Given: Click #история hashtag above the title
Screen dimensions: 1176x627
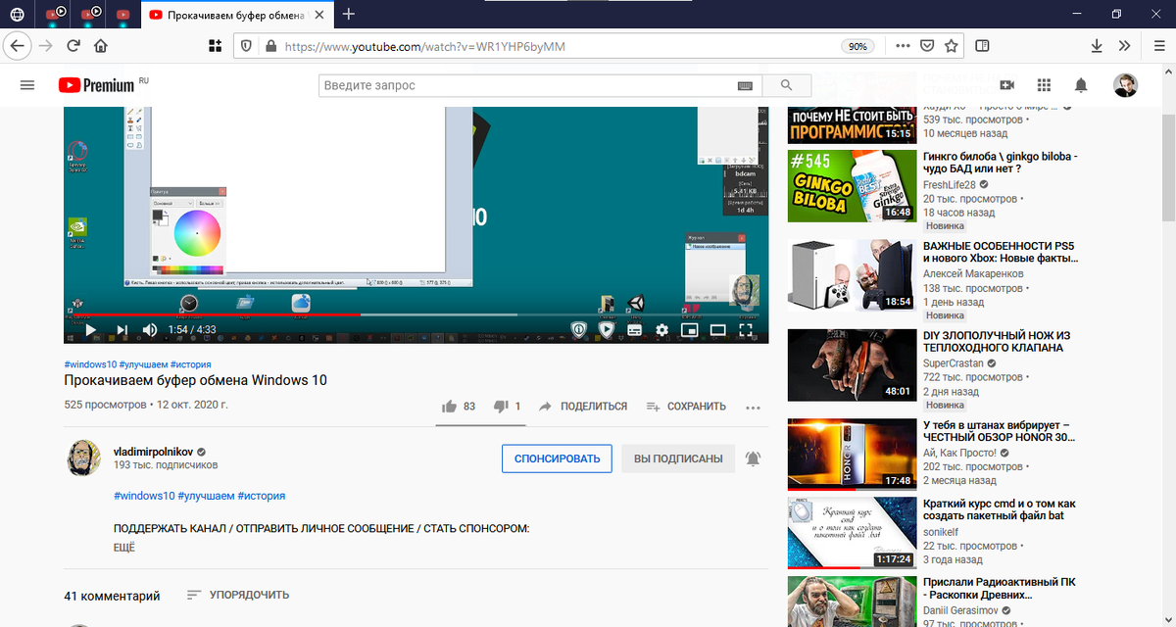Looking at the screenshot, I should tap(190, 364).
